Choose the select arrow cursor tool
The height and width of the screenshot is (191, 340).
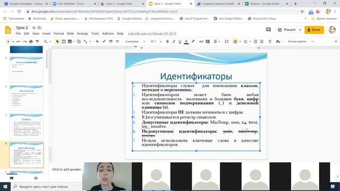point(57,41)
